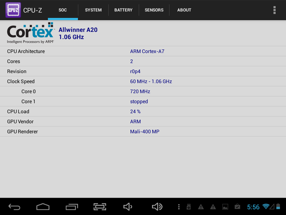Open the recent apps overview
286x215 pixels.
coord(72,207)
